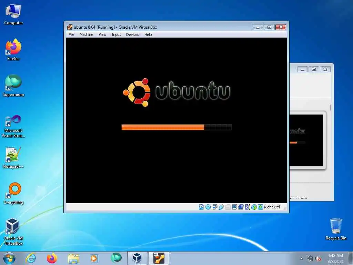
Task: Click the Ubuntu logo in the VM
Action: pyautogui.click(x=176, y=92)
